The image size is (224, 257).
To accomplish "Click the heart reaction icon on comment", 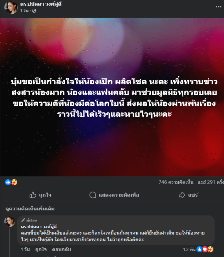I will 205,249.
